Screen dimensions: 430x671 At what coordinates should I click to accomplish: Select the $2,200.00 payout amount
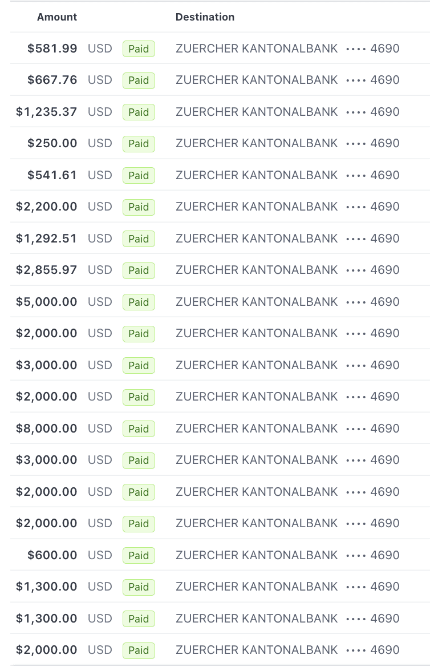click(x=46, y=207)
